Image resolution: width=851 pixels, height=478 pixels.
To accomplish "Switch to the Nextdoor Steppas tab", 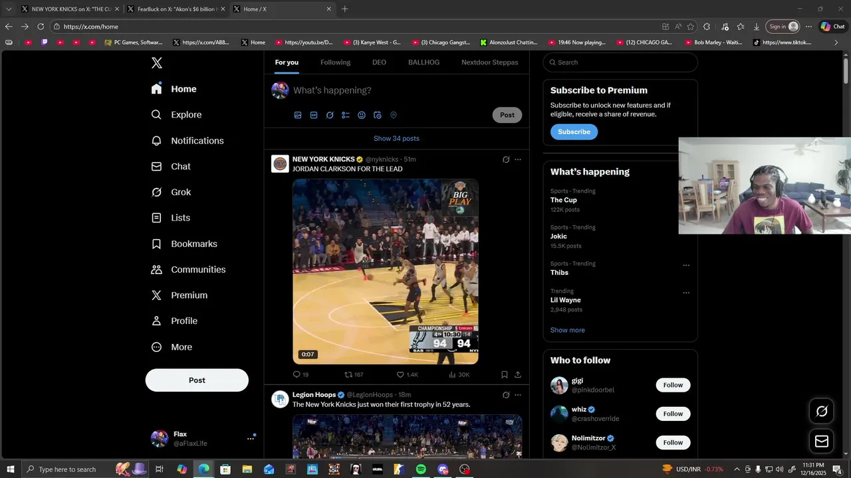I will tap(489, 62).
